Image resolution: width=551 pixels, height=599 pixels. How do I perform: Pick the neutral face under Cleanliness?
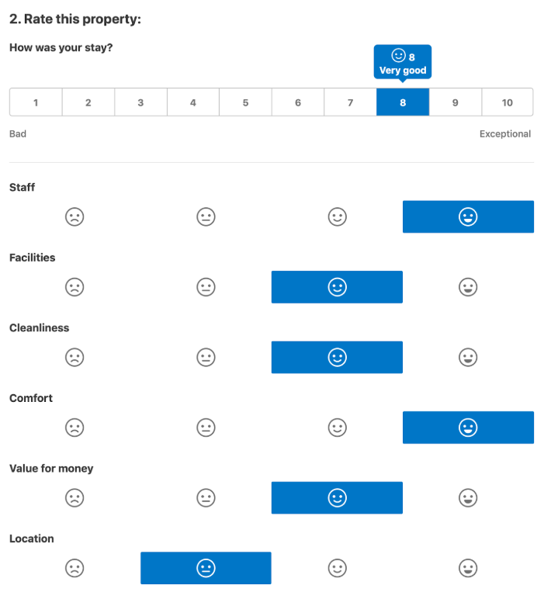[x=206, y=357]
